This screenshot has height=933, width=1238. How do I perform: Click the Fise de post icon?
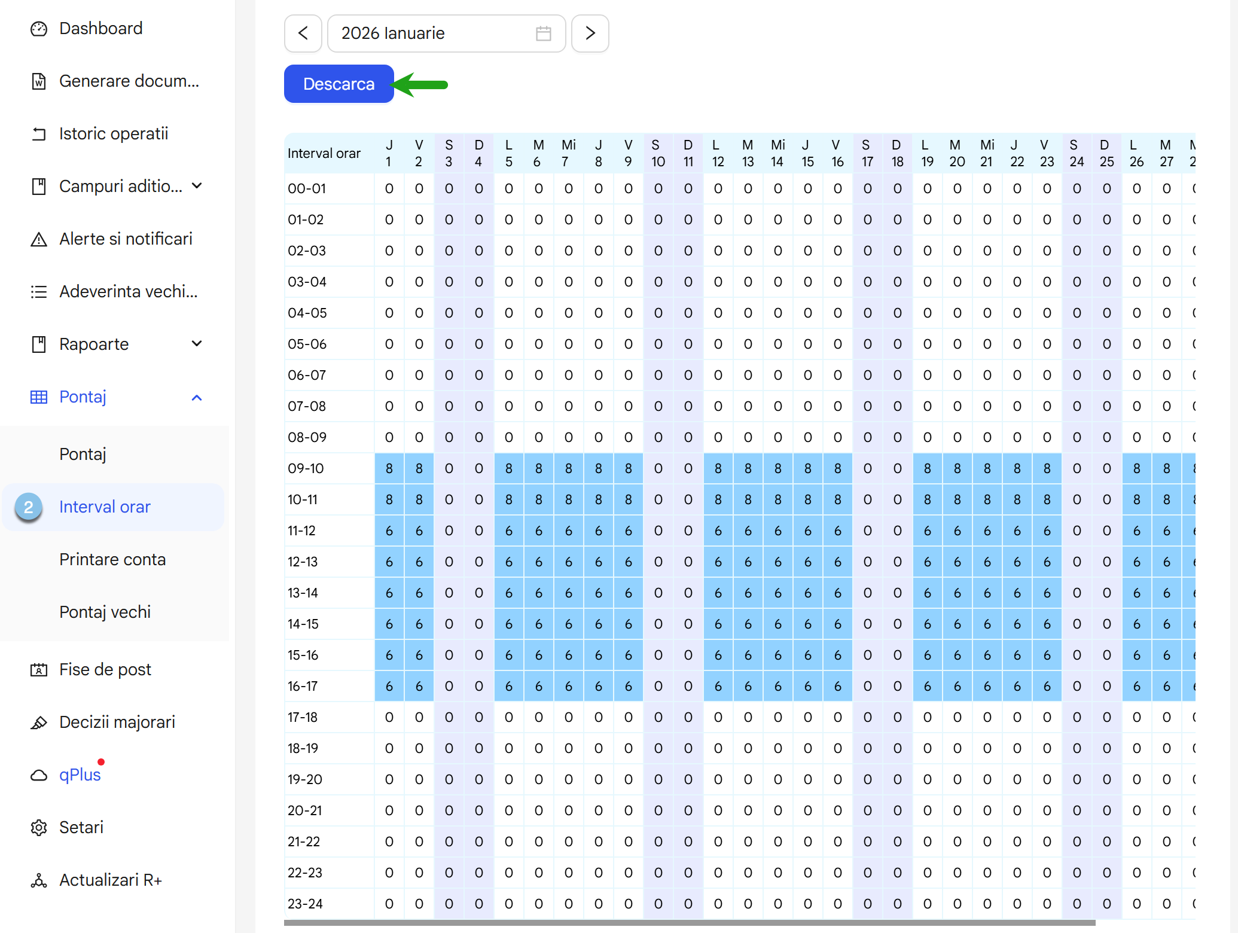(39, 670)
